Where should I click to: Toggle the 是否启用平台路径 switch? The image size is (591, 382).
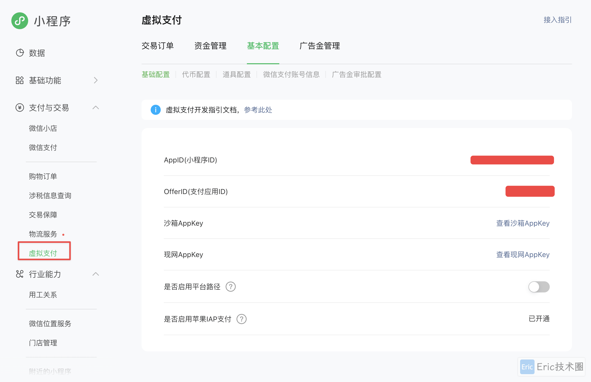tap(539, 287)
